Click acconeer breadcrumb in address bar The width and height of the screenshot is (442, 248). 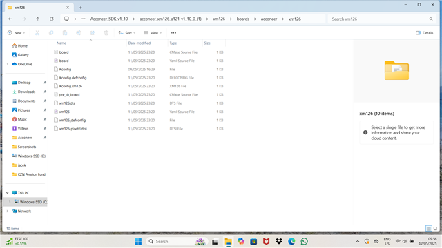pyautogui.click(x=269, y=19)
